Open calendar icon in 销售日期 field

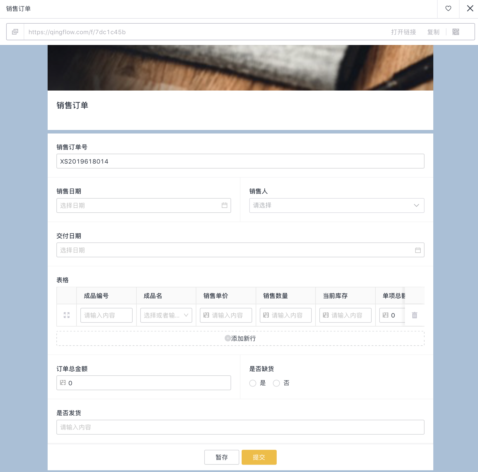tap(224, 205)
